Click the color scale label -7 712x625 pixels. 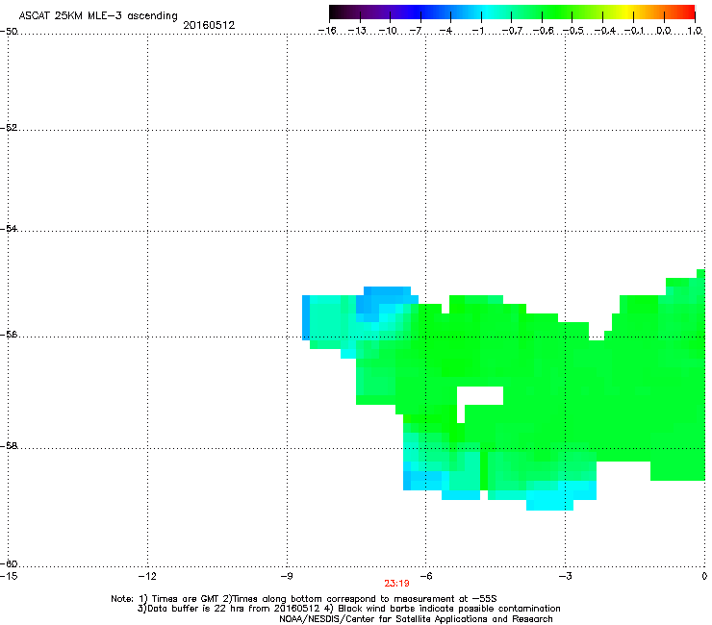click(416, 31)
